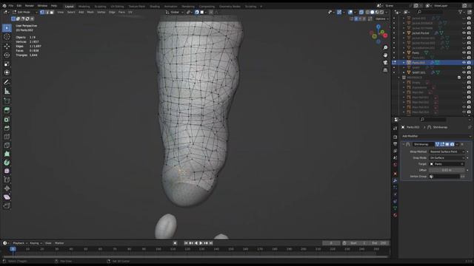The width and height of the screenshot is (474, 266).
Task: Toggle X-ray display in viewport header
Action: pos(361,12)
